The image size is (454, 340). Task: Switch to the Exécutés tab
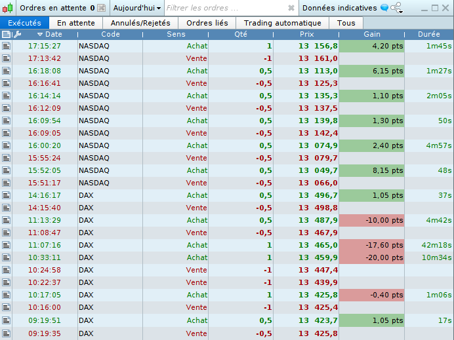click(x=25, y=23)
